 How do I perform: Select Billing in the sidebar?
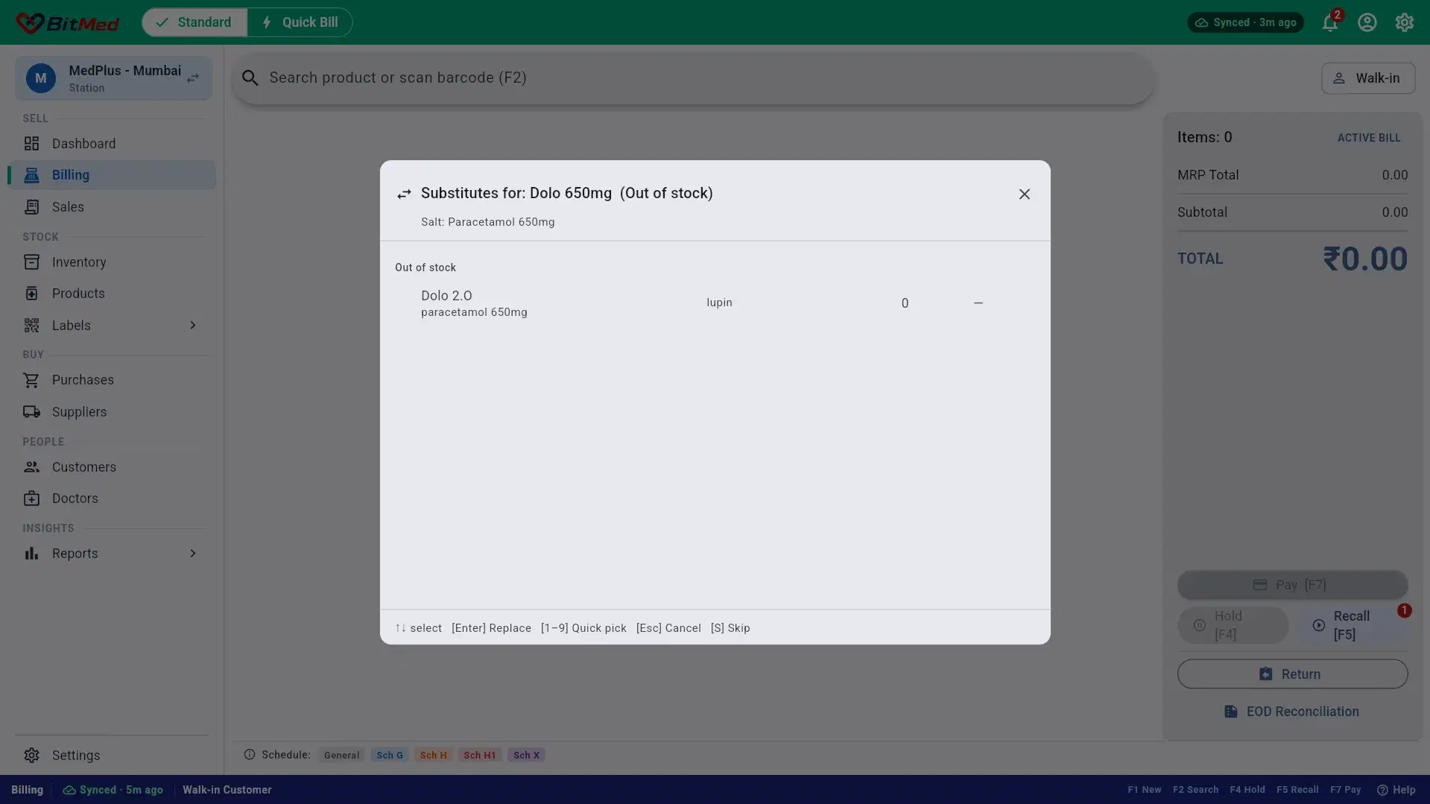click(112, 175)
